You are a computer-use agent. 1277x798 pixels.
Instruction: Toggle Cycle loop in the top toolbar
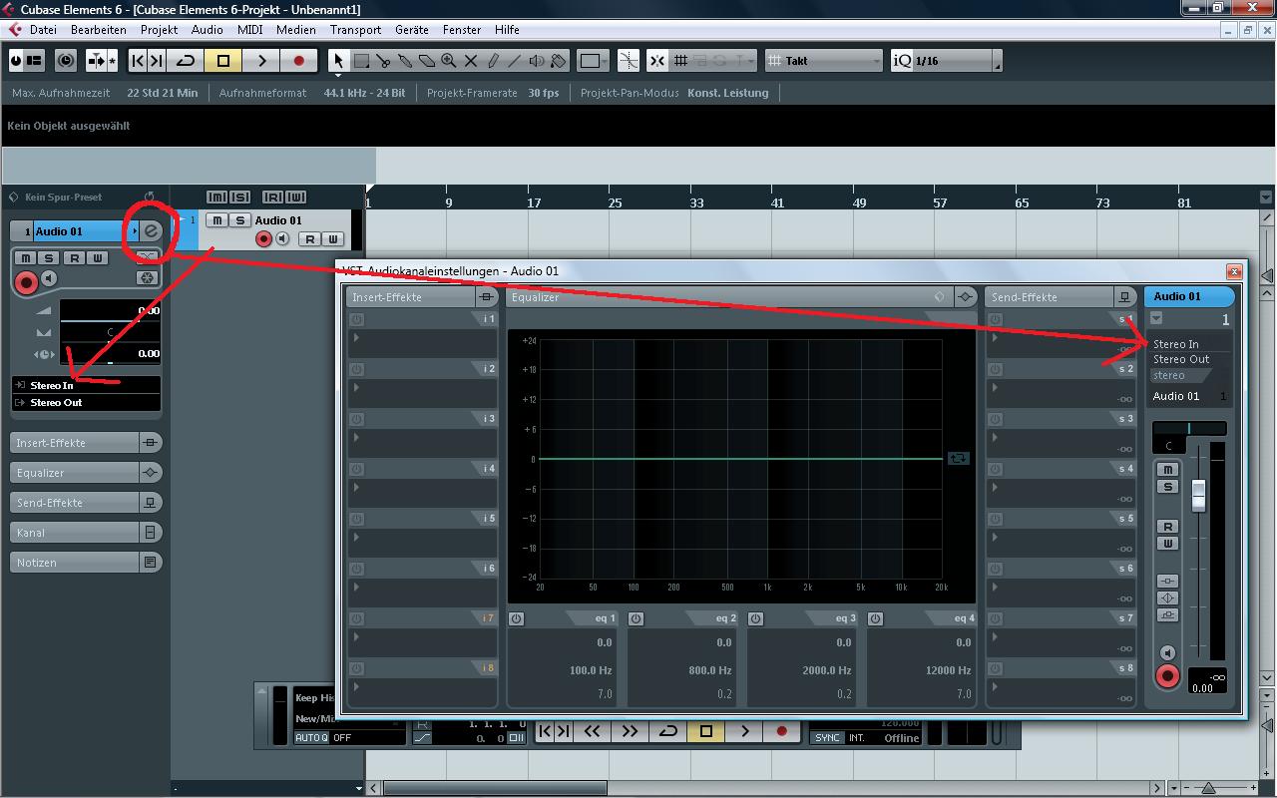(x=186, y=61)
